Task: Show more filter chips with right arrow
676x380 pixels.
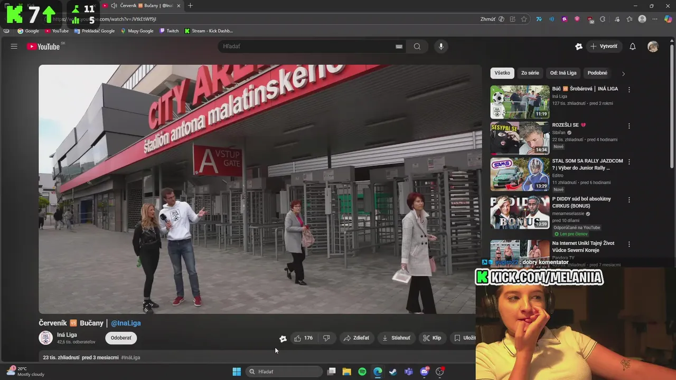Action: pos(623,73)
